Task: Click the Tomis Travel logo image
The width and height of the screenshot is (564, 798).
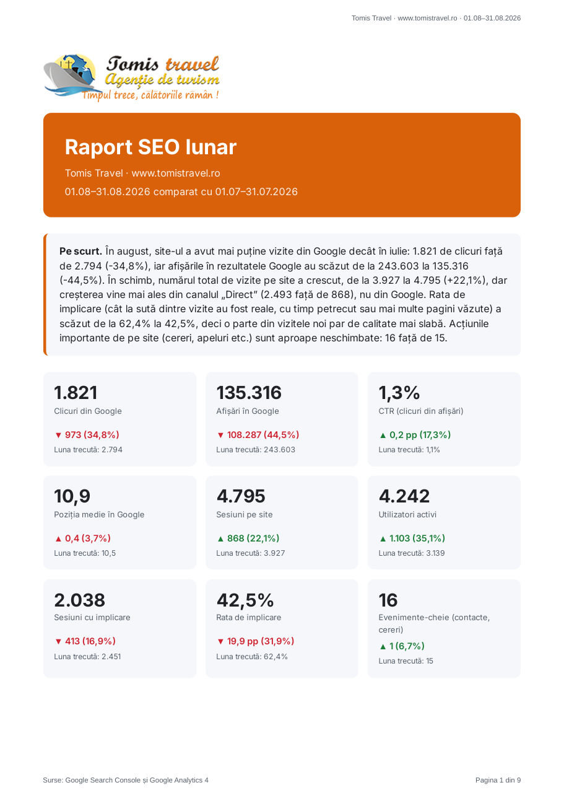Action: (132, 77)
